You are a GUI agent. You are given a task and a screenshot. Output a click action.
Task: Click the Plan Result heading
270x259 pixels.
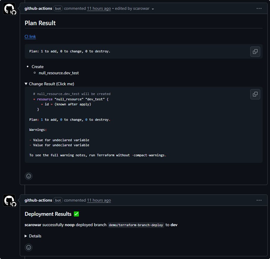pos(40,23)
